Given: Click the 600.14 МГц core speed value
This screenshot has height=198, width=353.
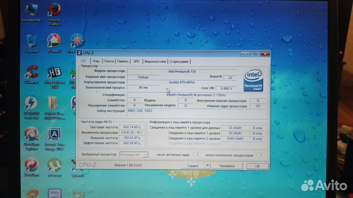Looking at the screenshot, I should coord(132,127).
